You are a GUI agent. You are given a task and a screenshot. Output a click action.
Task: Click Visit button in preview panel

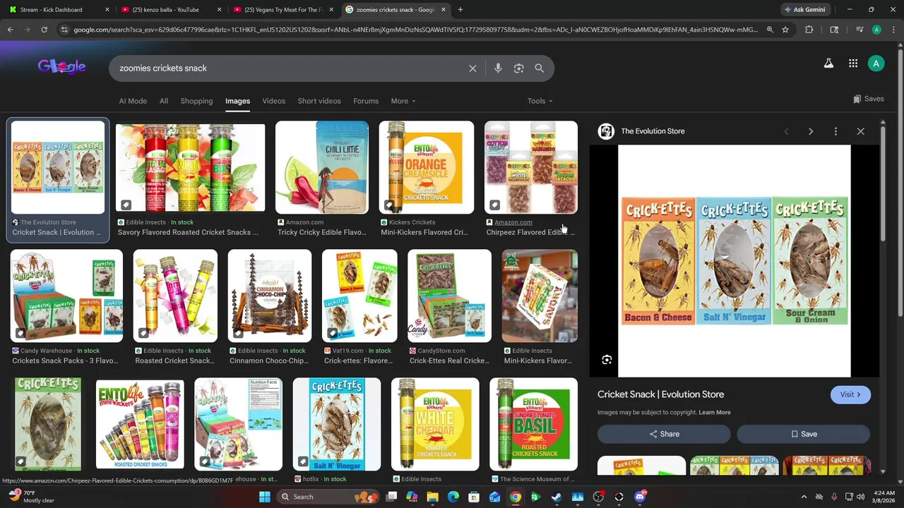850,394
